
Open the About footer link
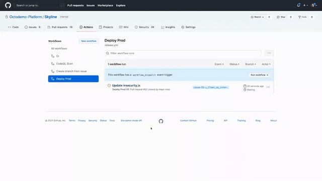273,121
